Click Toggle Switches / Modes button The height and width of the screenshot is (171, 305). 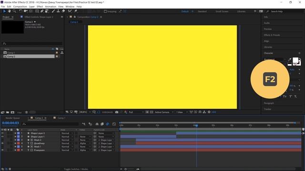(76, 169)
